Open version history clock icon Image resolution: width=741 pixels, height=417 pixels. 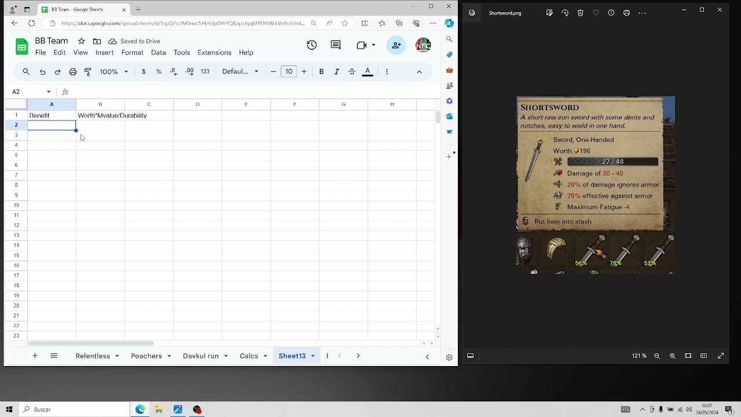[x=312, y=45]
